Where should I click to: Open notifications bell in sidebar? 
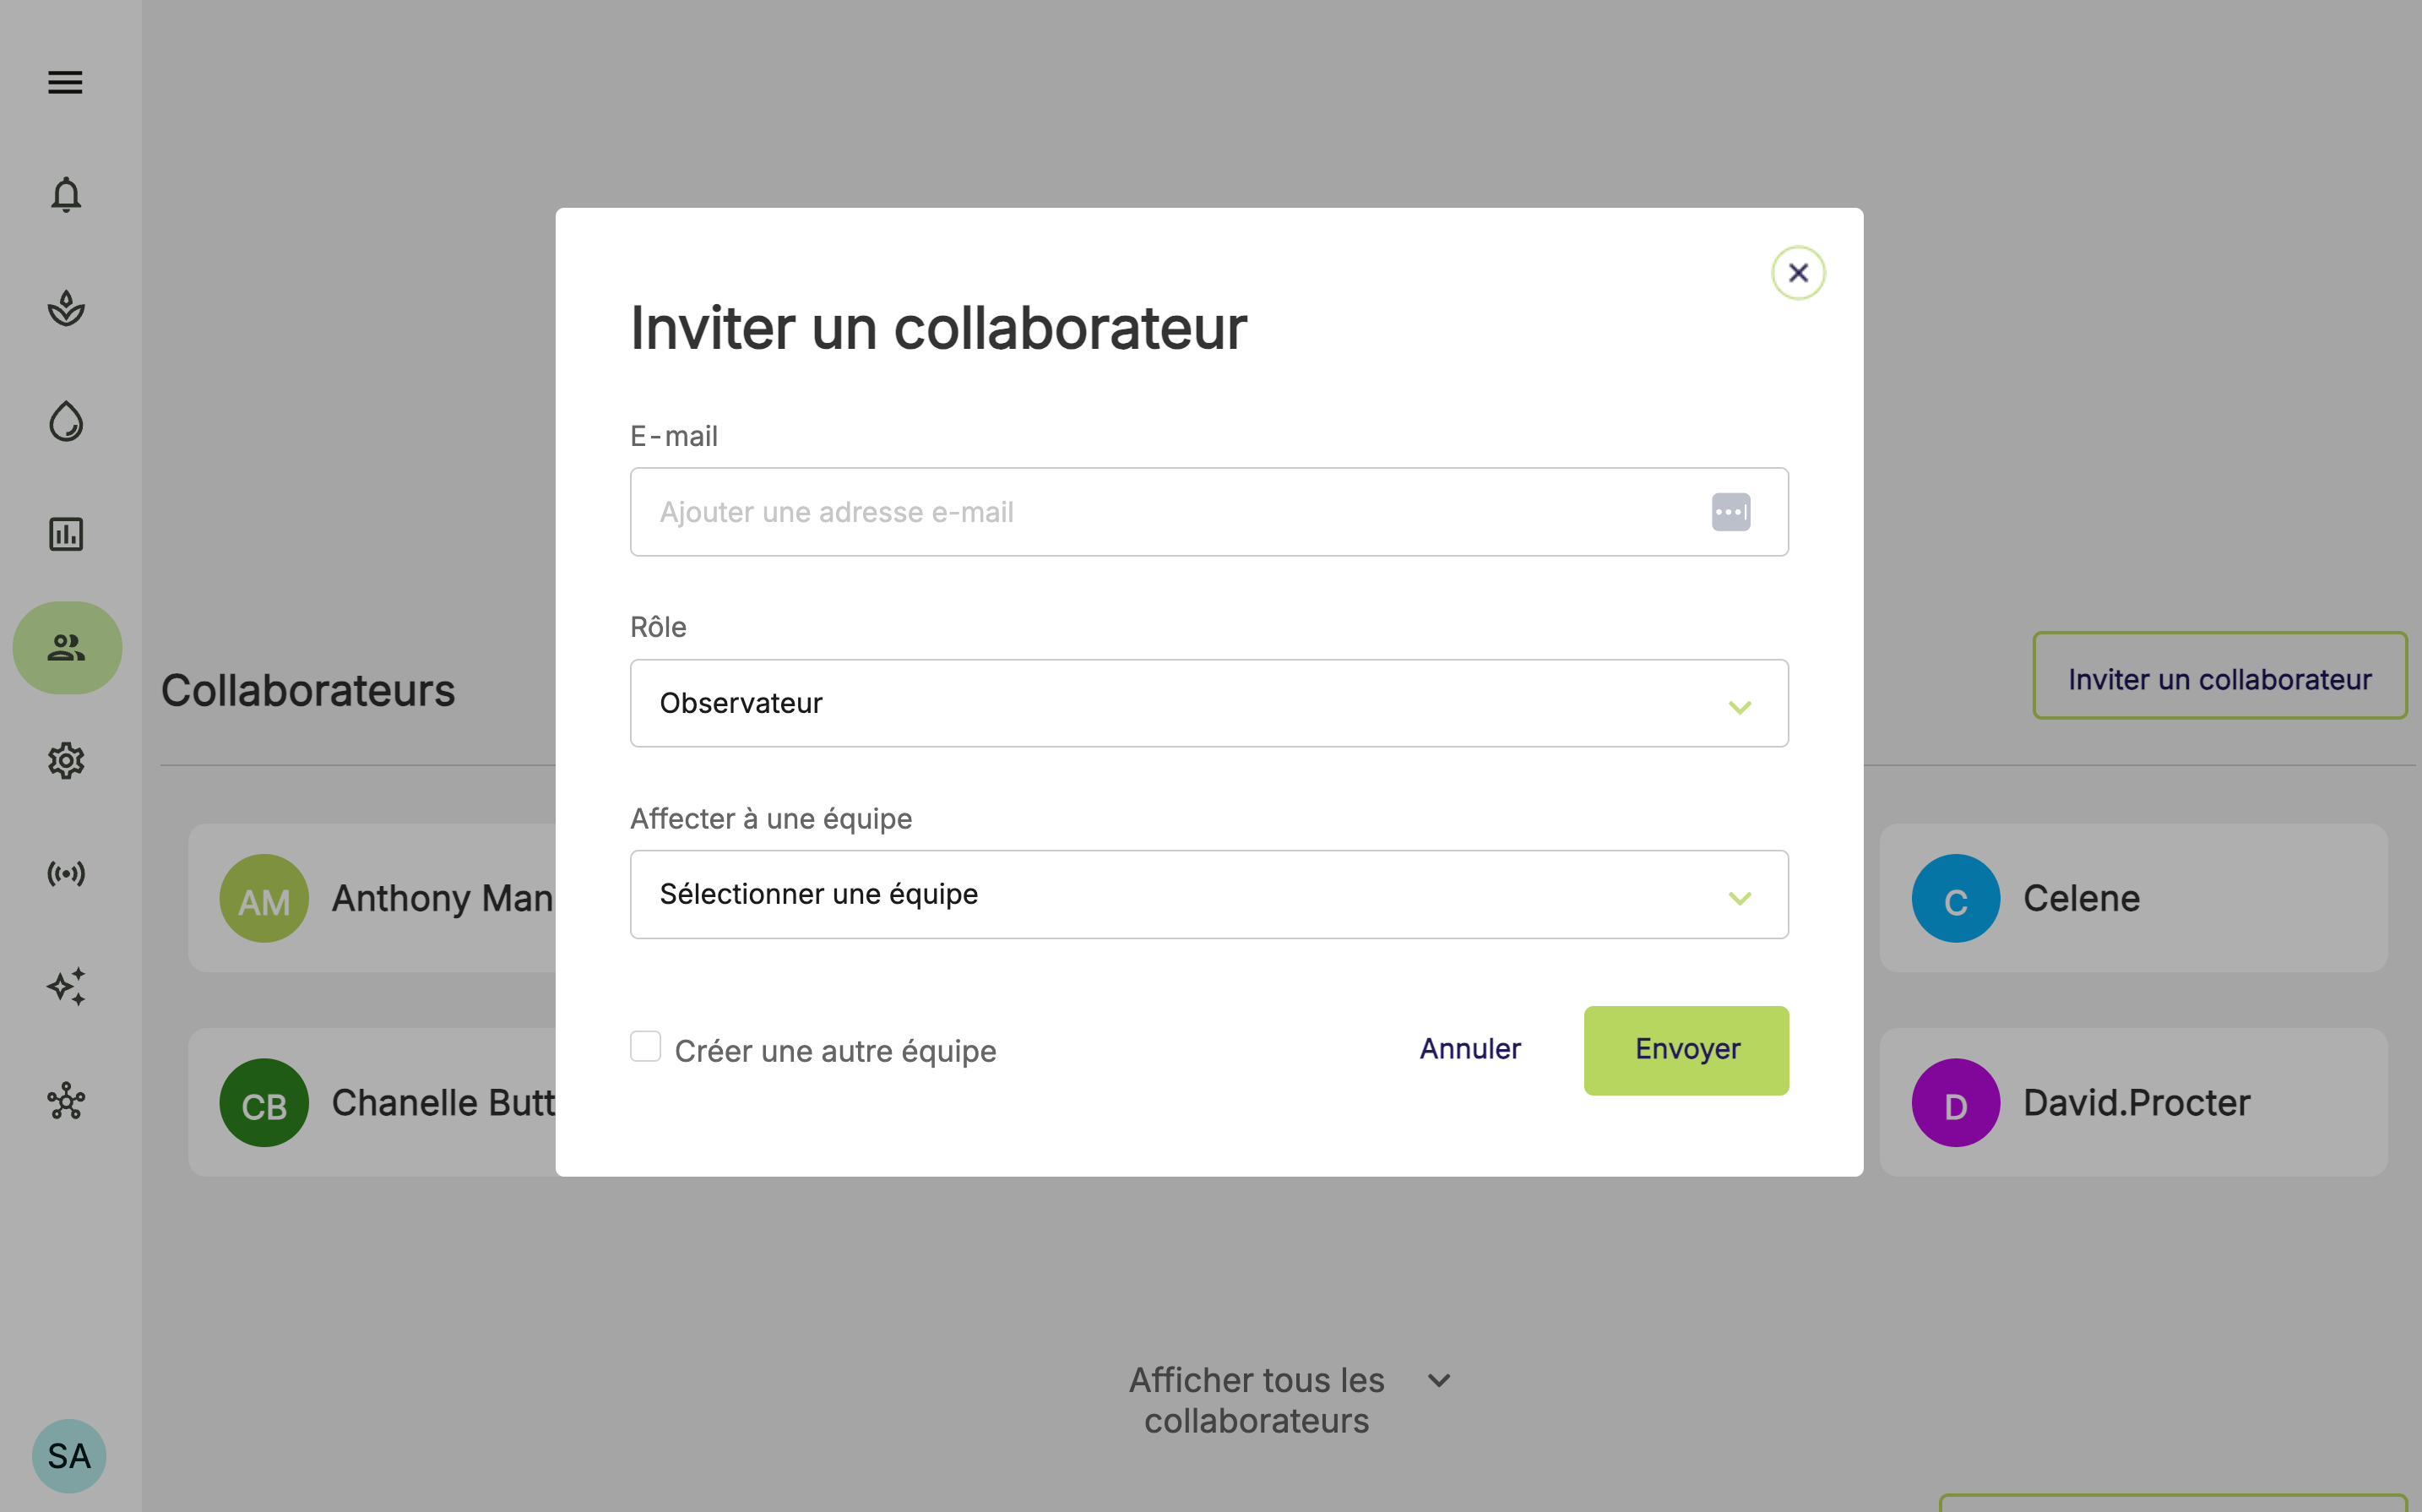pyautogui.click(x=66, y=194)
